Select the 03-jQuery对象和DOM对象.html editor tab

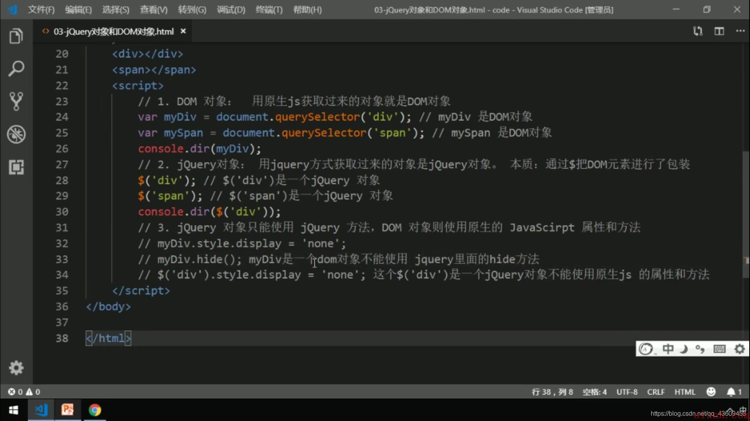[113, 31]
